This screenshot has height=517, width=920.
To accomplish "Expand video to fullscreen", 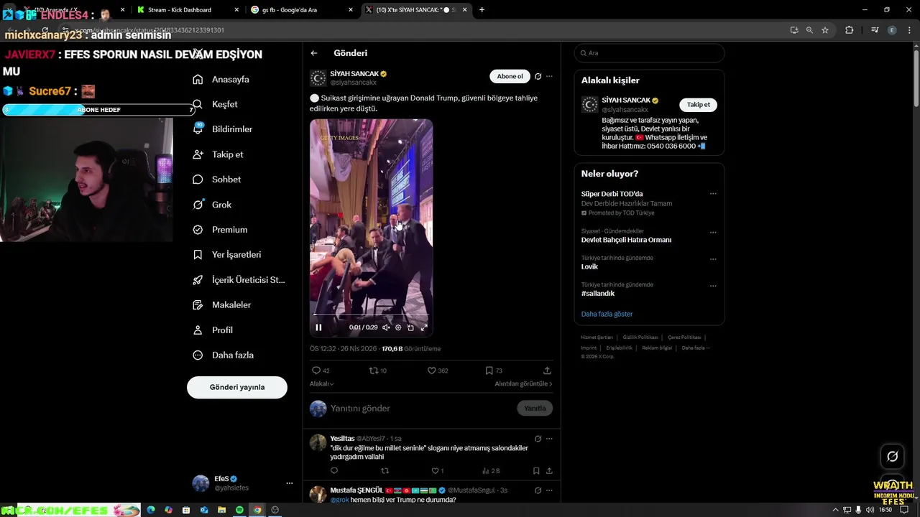I will 424,327.
